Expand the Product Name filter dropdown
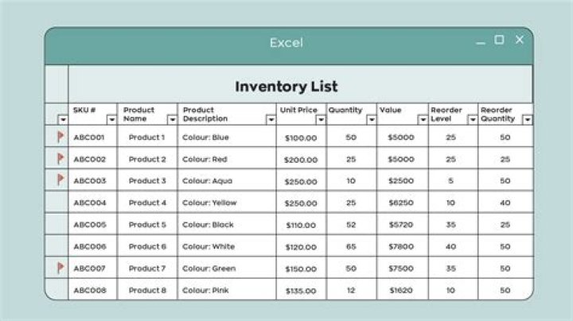 coord(172,119)
